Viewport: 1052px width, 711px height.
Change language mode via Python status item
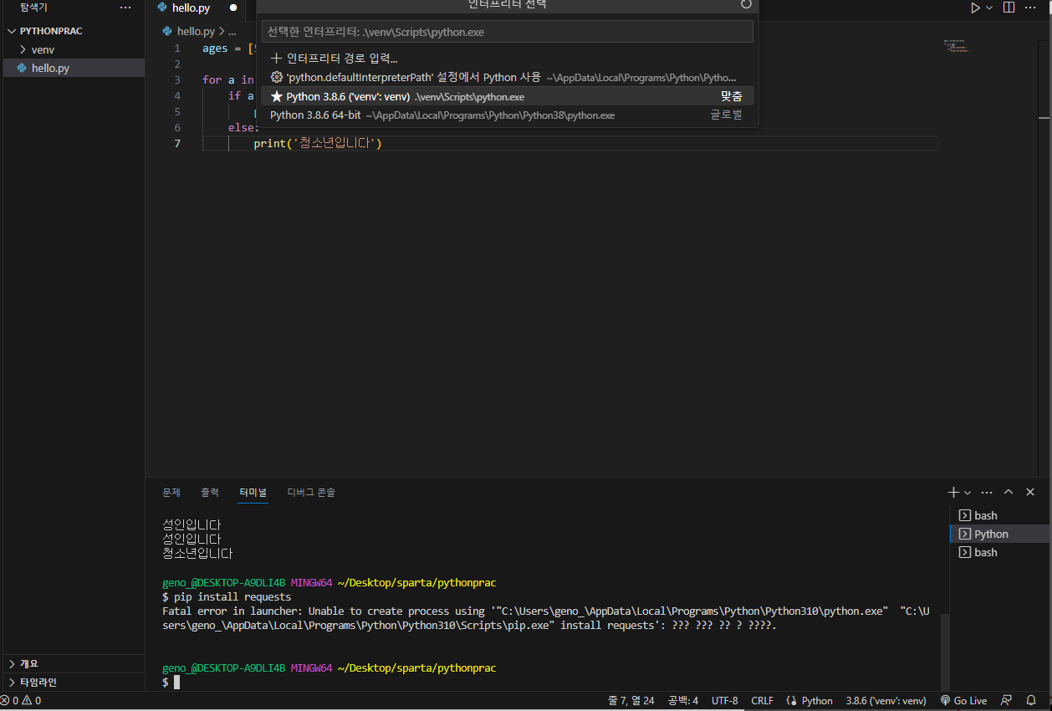click(x=817, y=701)
